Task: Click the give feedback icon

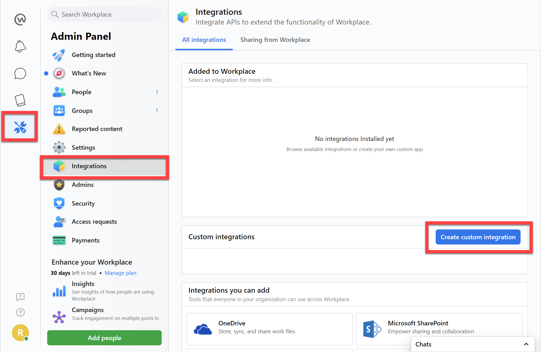Action: click(x=20, y=297)
